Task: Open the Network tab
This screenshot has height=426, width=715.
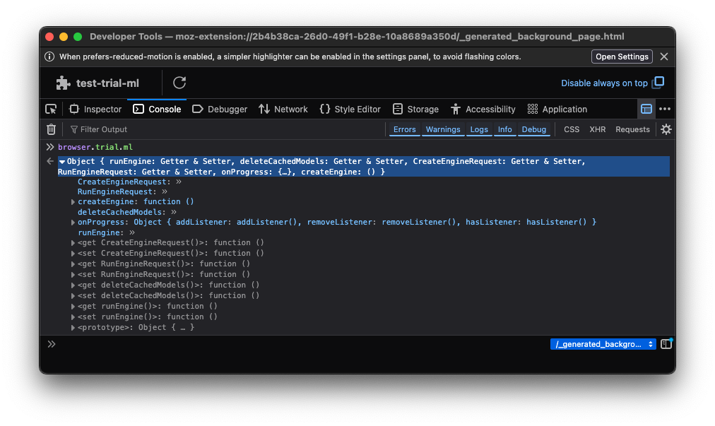Action: [x=283, y=109]
